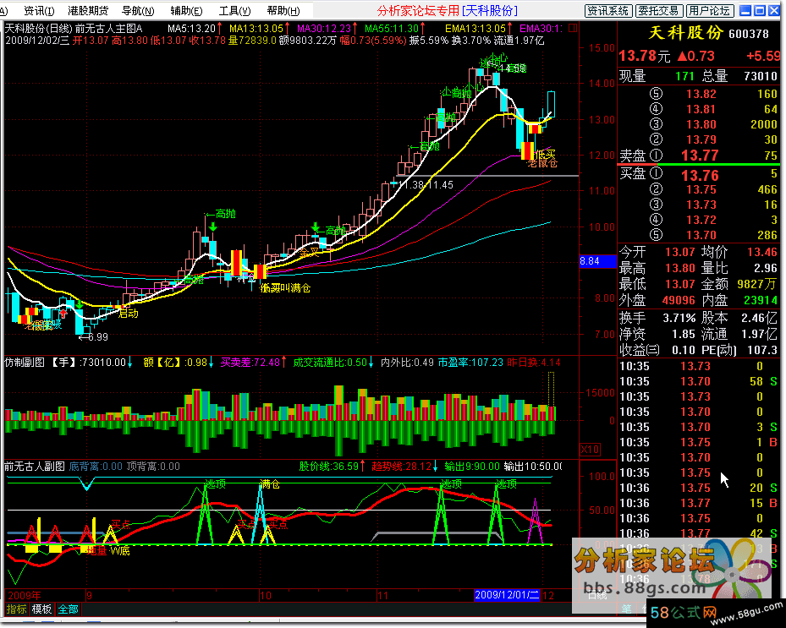
Task: Click the chart title 天科股份(日线) 前无古人主图A
Action: [x=74, y=29]
